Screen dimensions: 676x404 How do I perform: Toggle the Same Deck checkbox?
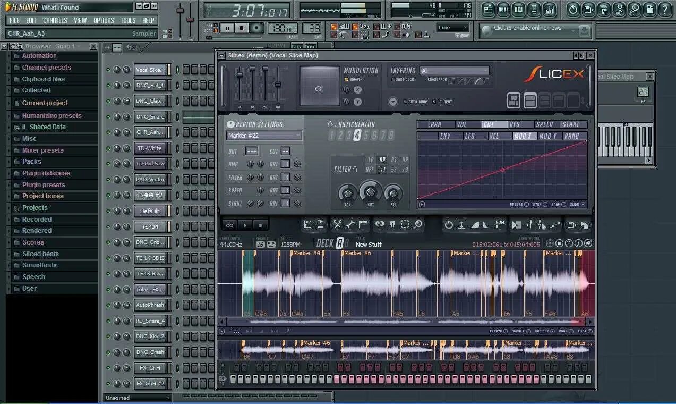pos(393,80)
